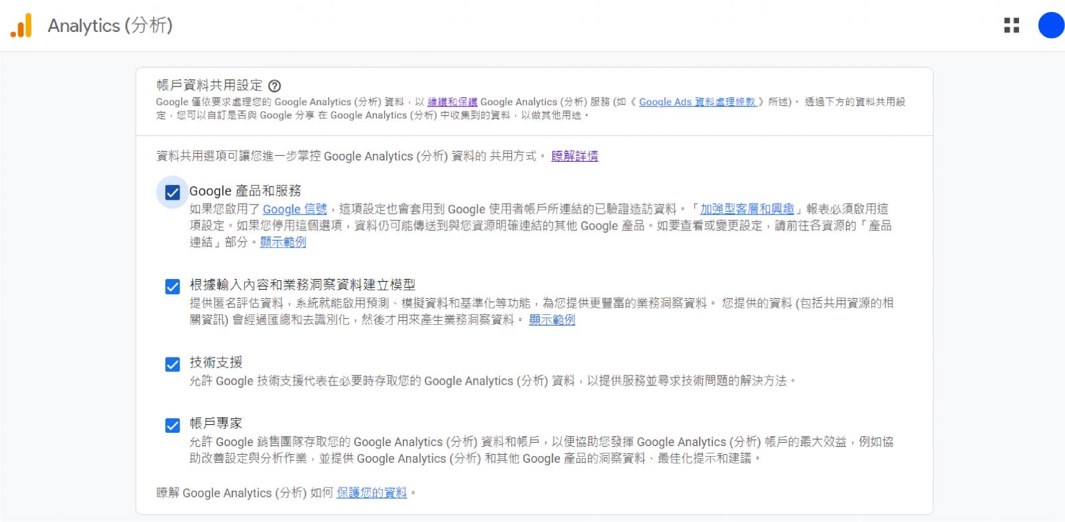Click 顯示範例 under the modeling option
The height and width of the screenshot is (522, 1065).
point(552,320)
